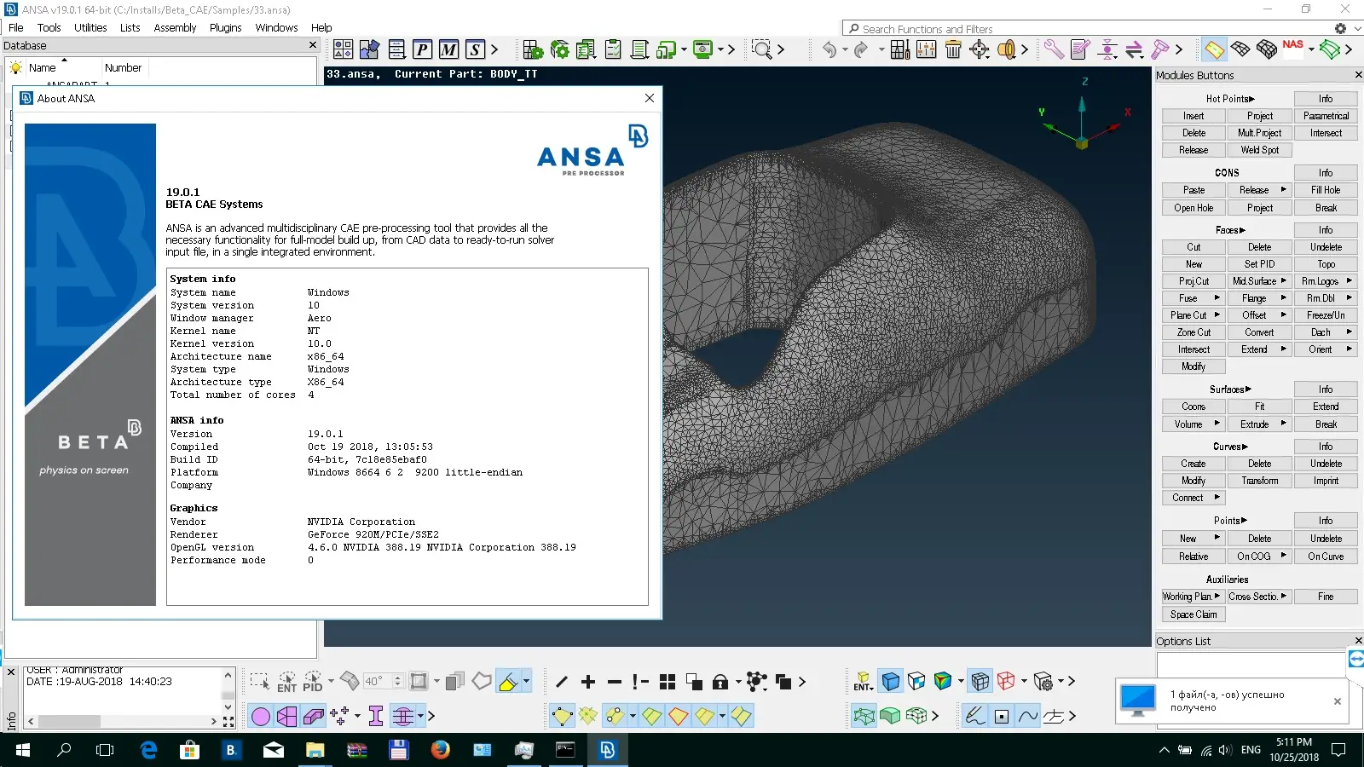The height and width of the screenshot is (767, 1364).
Task: Click the increment arrow of the 40° angle field
Action: (x=398, y=678)
